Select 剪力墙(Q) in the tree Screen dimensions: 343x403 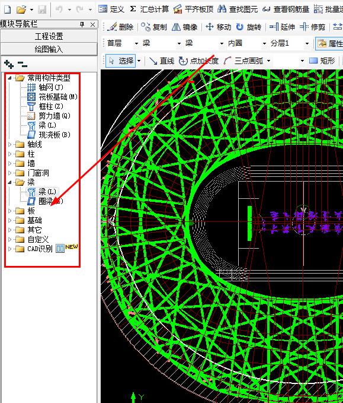click(x=49, y=116)
